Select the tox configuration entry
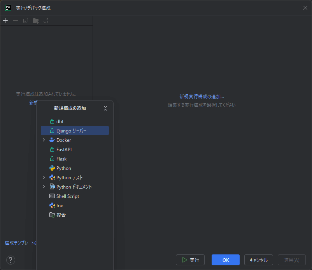 point(60,205)
